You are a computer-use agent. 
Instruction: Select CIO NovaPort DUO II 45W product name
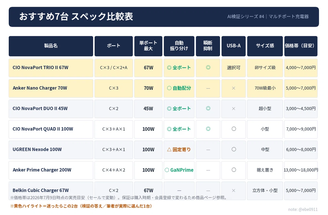[x=40, y=109]
